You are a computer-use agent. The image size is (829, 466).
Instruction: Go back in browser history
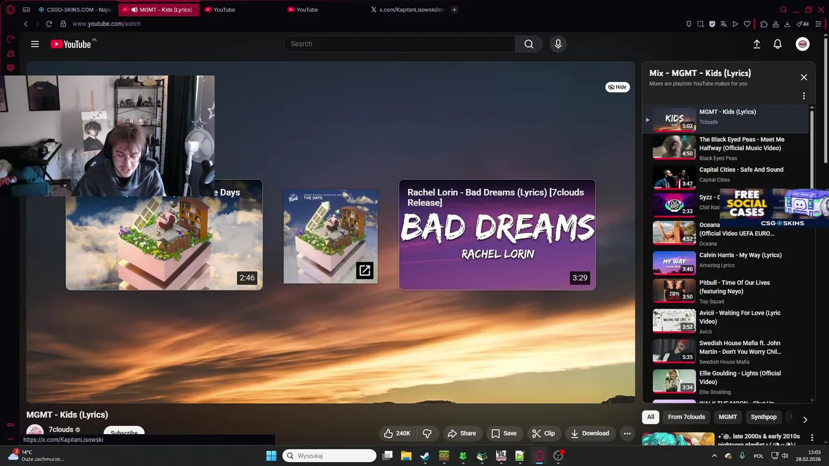[26, 24]
